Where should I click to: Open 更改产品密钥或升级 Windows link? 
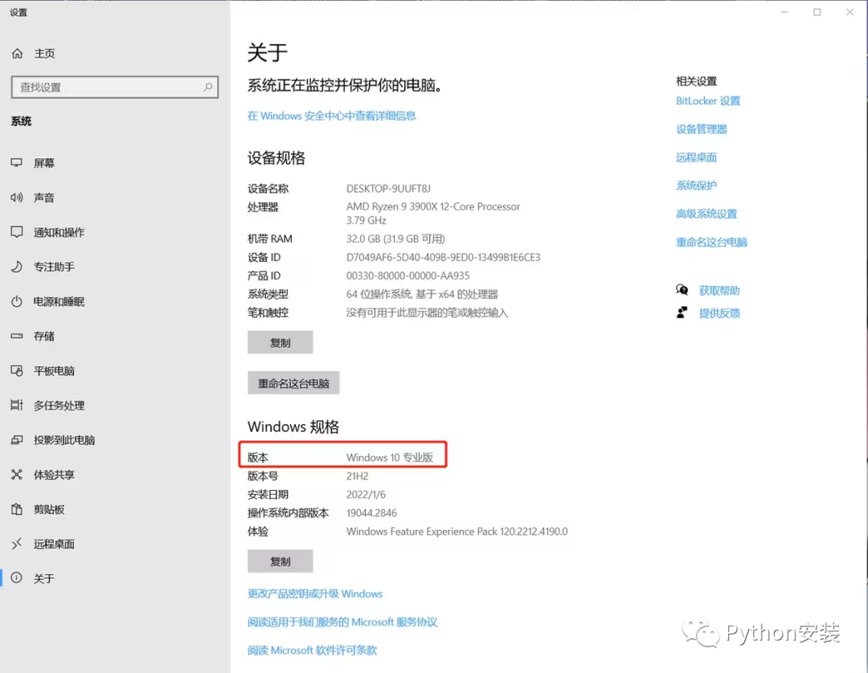(315, 593)
